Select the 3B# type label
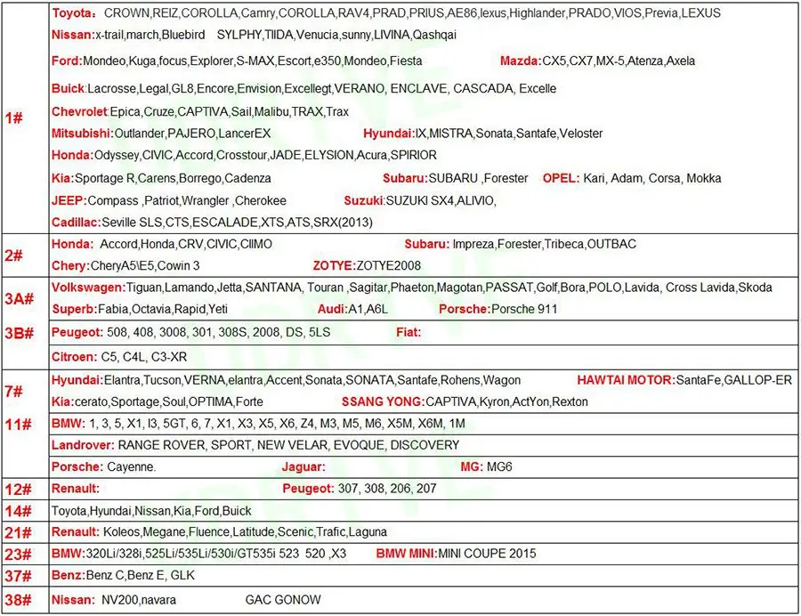This screenshot has height=616, width=801. pyautogui.click(x=20, y=333)
